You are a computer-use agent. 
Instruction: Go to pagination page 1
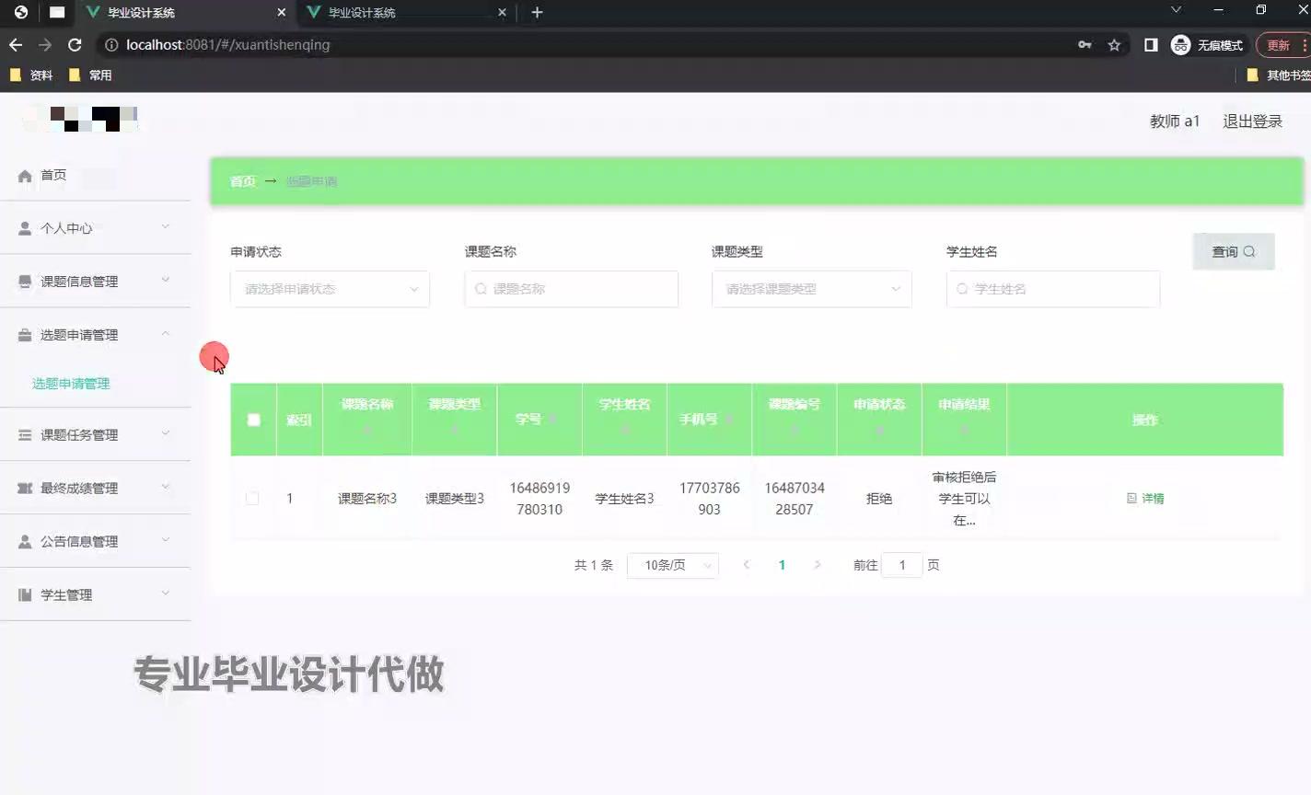pyautogui.click(x=782, y=565)
